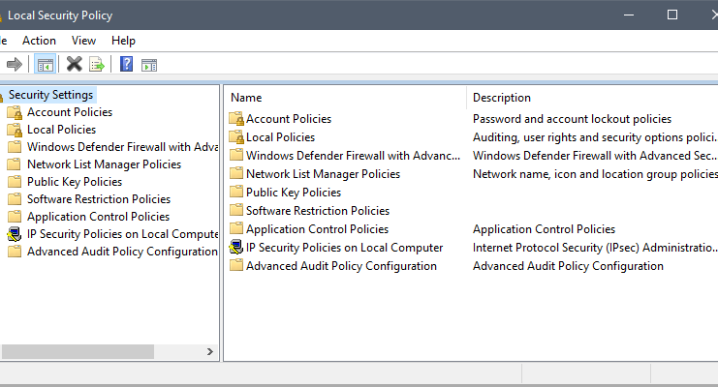718x387 pixels.
Task: Click Software Restriction Policies folder icon in tree
Action: coord(15,199)
